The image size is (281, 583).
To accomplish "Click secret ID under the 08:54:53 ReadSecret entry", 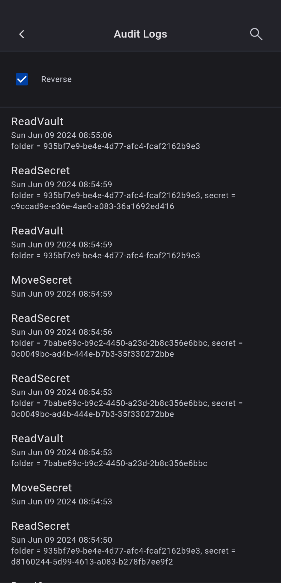I will click(93, 414).
